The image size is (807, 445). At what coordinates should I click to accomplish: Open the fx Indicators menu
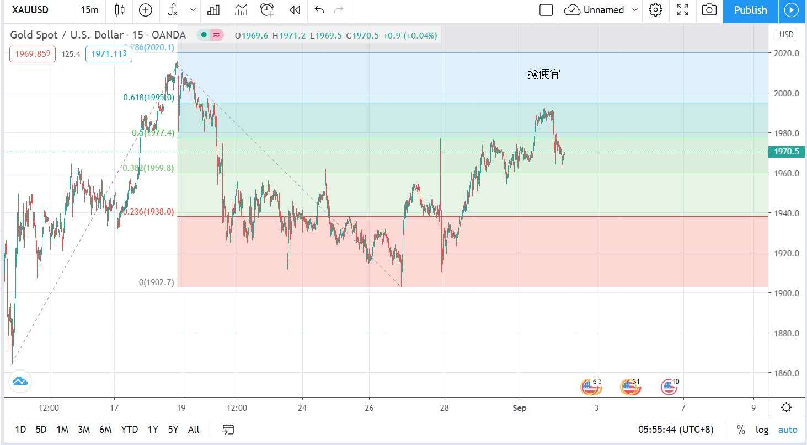(173, 10)
